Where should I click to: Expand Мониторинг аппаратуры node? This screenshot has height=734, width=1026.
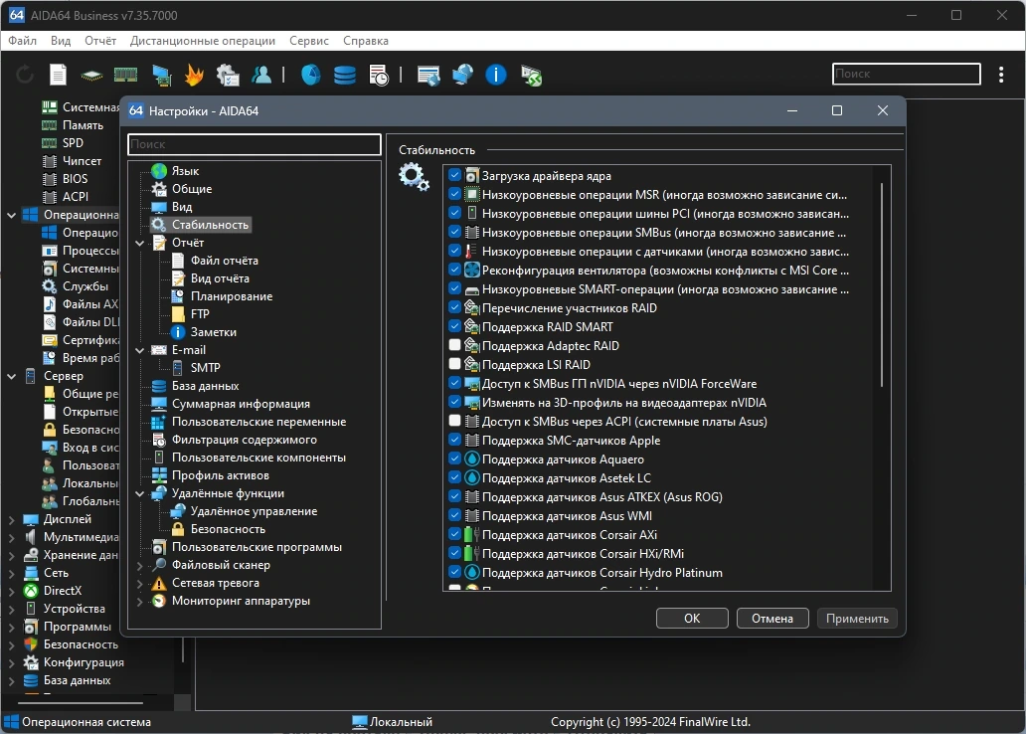coord(139,601)
